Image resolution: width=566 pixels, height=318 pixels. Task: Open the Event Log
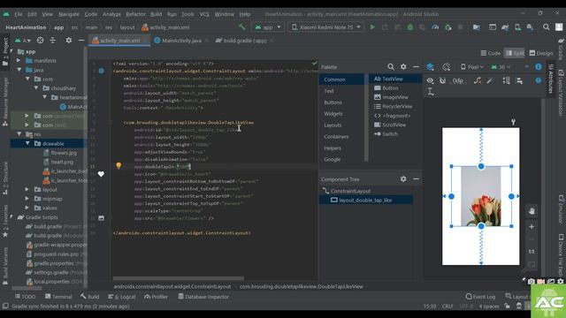pyautogui.click(x=480, y=297)
